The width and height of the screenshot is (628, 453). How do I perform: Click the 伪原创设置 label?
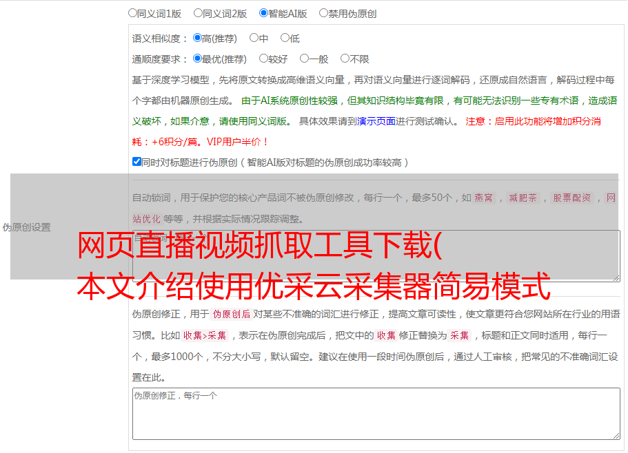tap(27, 227)
